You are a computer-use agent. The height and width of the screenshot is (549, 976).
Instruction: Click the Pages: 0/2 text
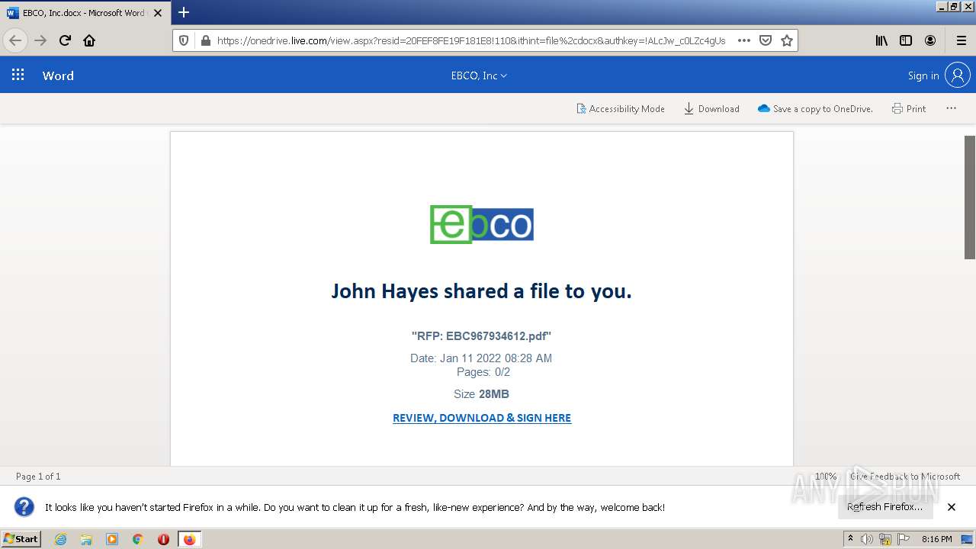point(483,372)
